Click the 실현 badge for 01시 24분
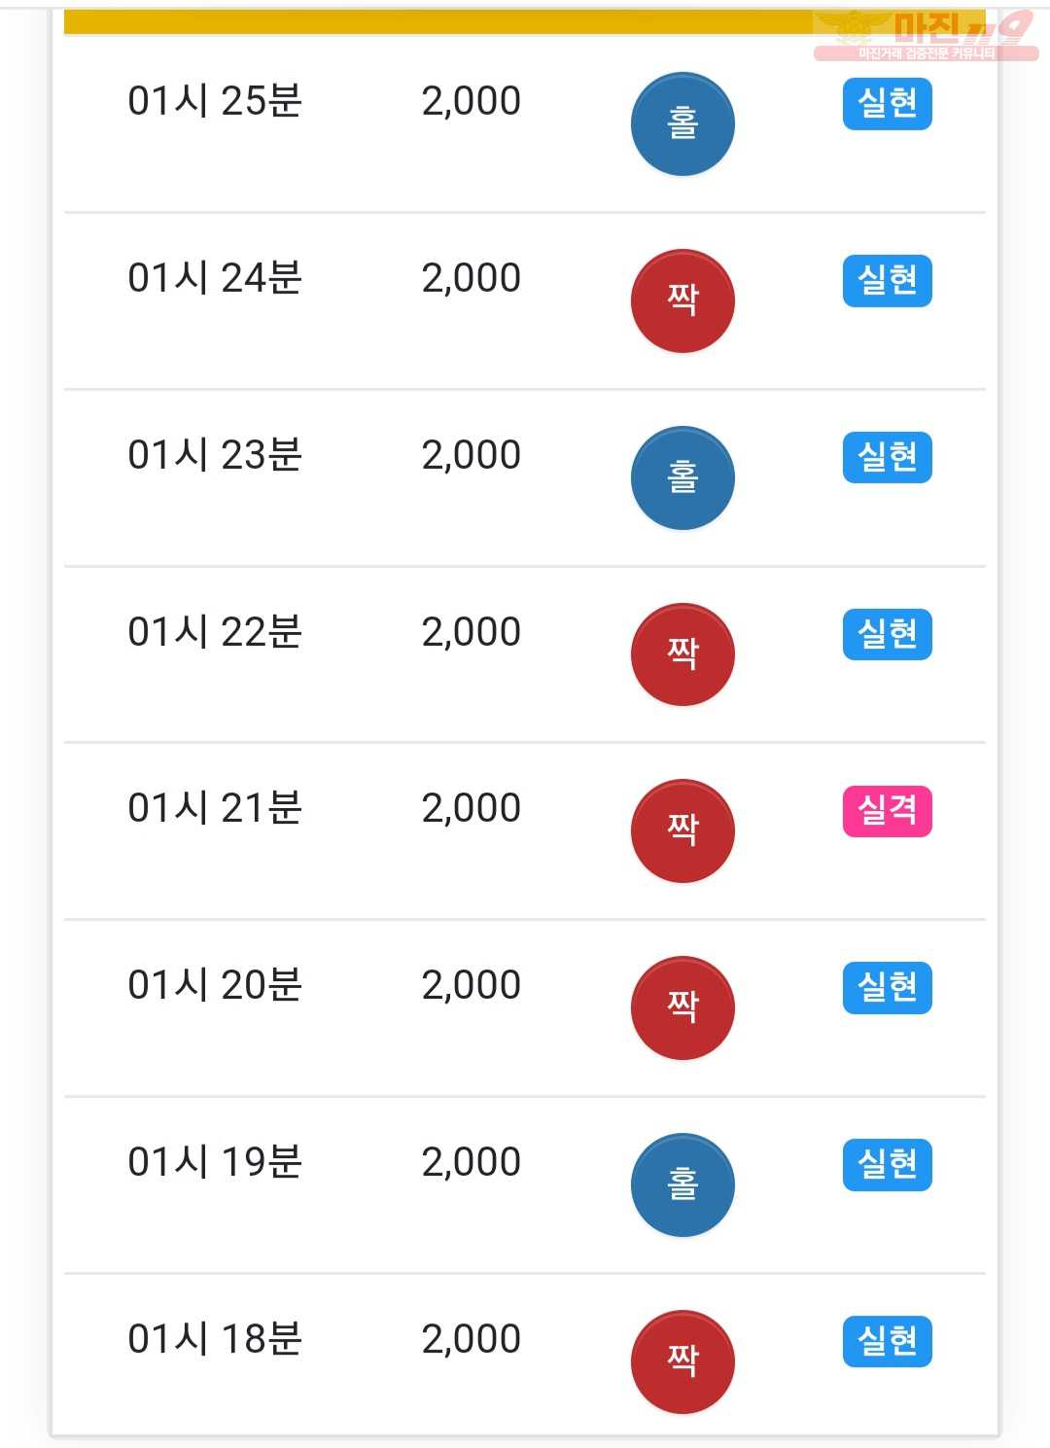1050x1448 pixels. [887, 280]
